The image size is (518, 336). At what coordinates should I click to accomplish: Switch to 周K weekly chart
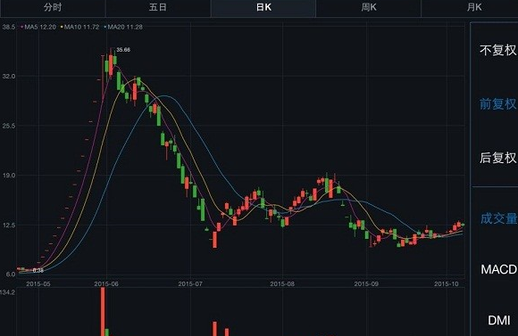(368, 7)
